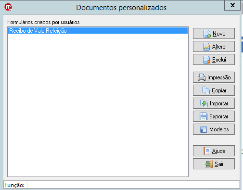Click the duplicate pages icon on Copiar
243x190 pixels.
pos(206,90)
